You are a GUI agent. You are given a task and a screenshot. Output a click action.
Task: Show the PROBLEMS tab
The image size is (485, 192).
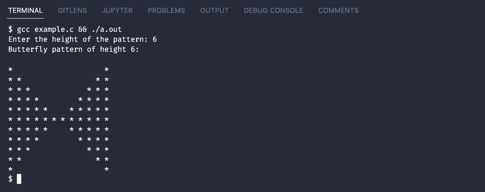coord(166,10)
